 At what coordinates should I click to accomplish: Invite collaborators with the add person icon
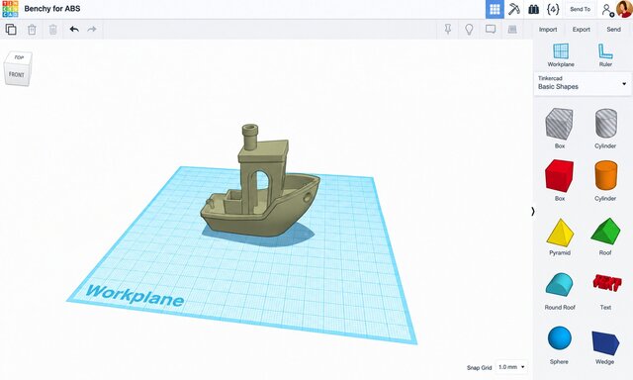[607, 10]
